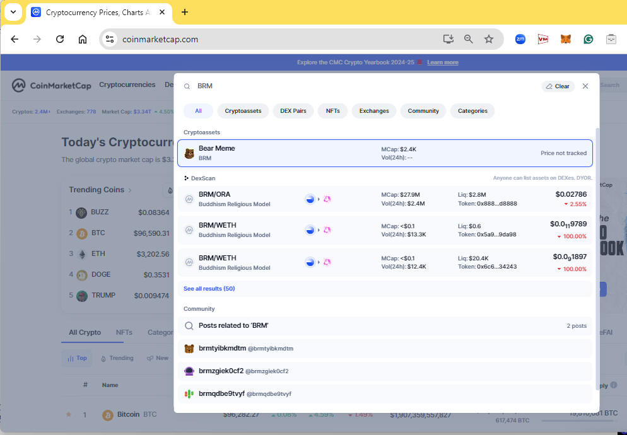Close the search panel with X

click(x=585, y=86)
